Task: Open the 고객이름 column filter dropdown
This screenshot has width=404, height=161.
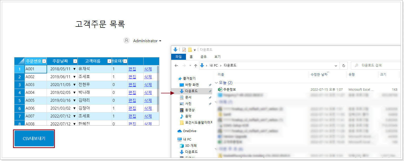Action: (109, 61)
